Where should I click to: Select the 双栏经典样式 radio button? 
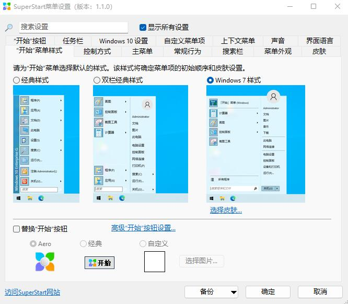coord(97,80)
